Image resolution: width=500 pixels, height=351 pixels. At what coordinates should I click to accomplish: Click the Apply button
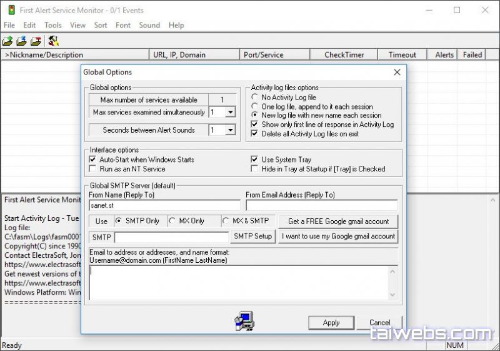pos(331,323)
